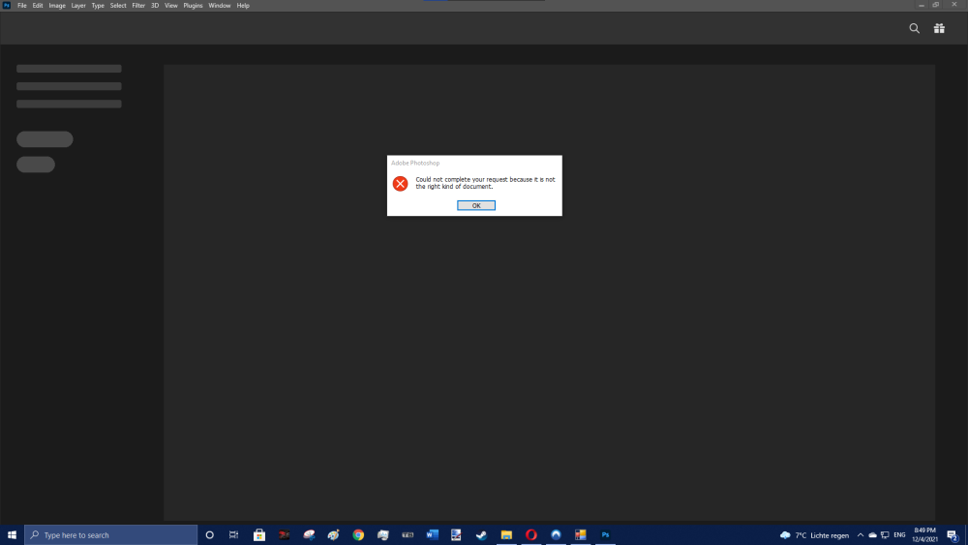Screen dimensions: 968x545
Task: Click the Ps logo in the menu bar
Action: (x=7, y=5)
